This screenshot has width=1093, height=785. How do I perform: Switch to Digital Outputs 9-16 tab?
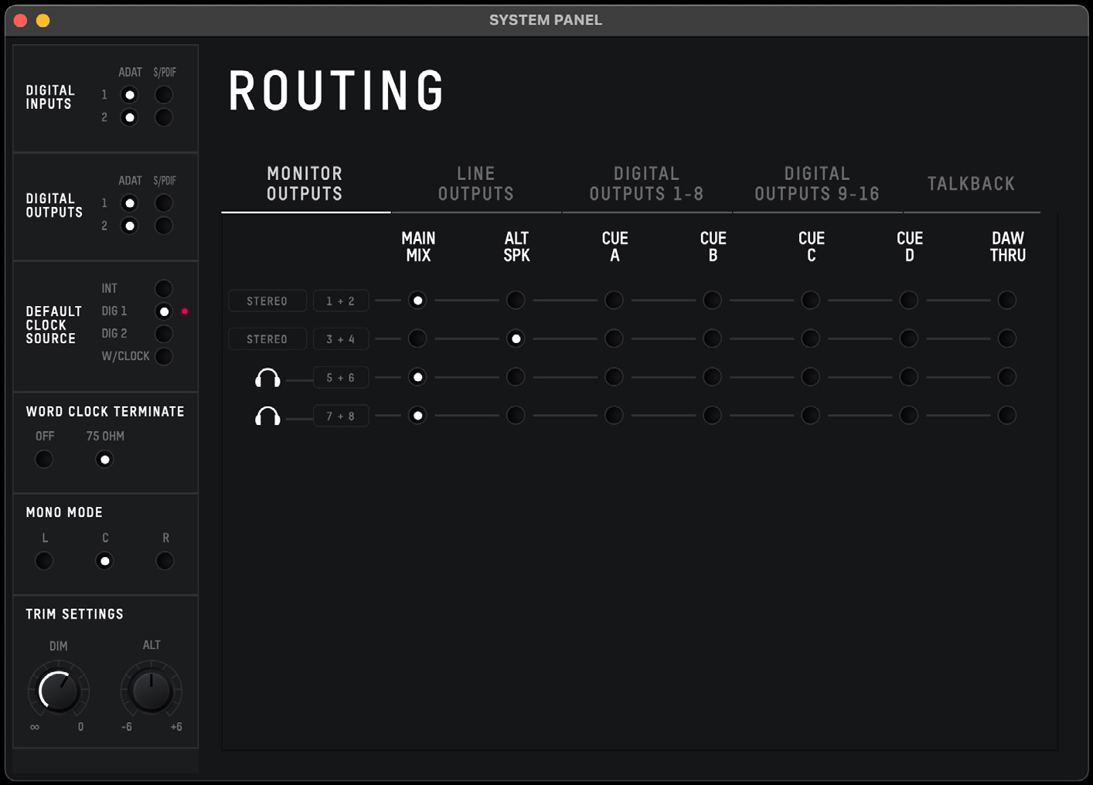(817, 184)
